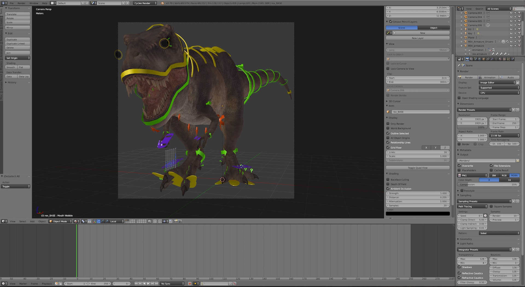
Task: Enable the Backface Culling checkbox
Action: (388, 179)
